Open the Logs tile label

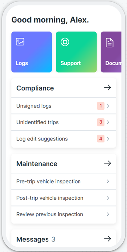pyautogui.click(x=22, y=63)
